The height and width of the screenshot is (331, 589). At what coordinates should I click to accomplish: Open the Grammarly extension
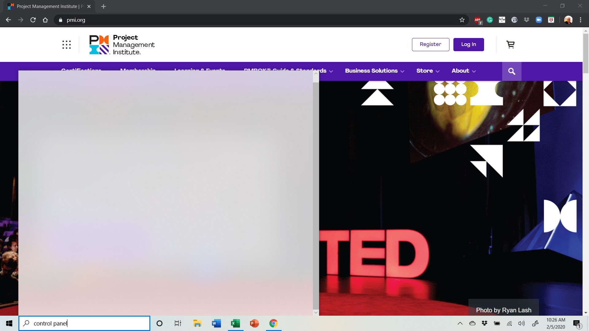pyautogui.click(x=490, y=20)
